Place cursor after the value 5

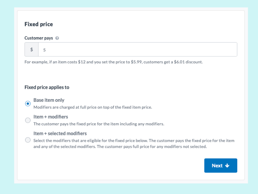(x=46, y=50)
